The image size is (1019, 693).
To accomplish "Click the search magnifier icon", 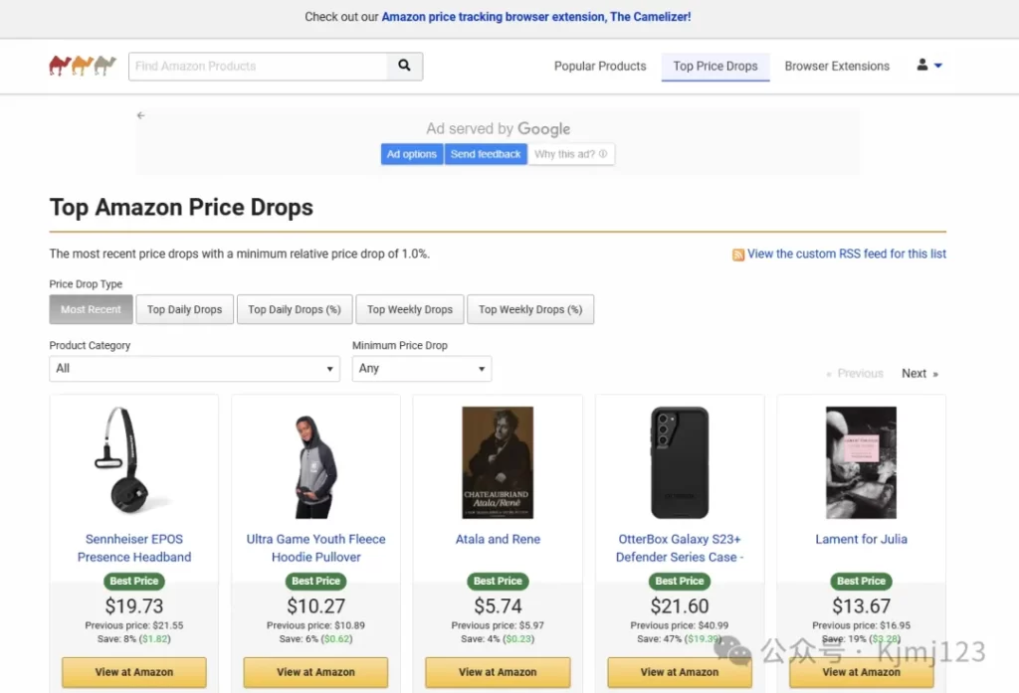I will 404,66.
